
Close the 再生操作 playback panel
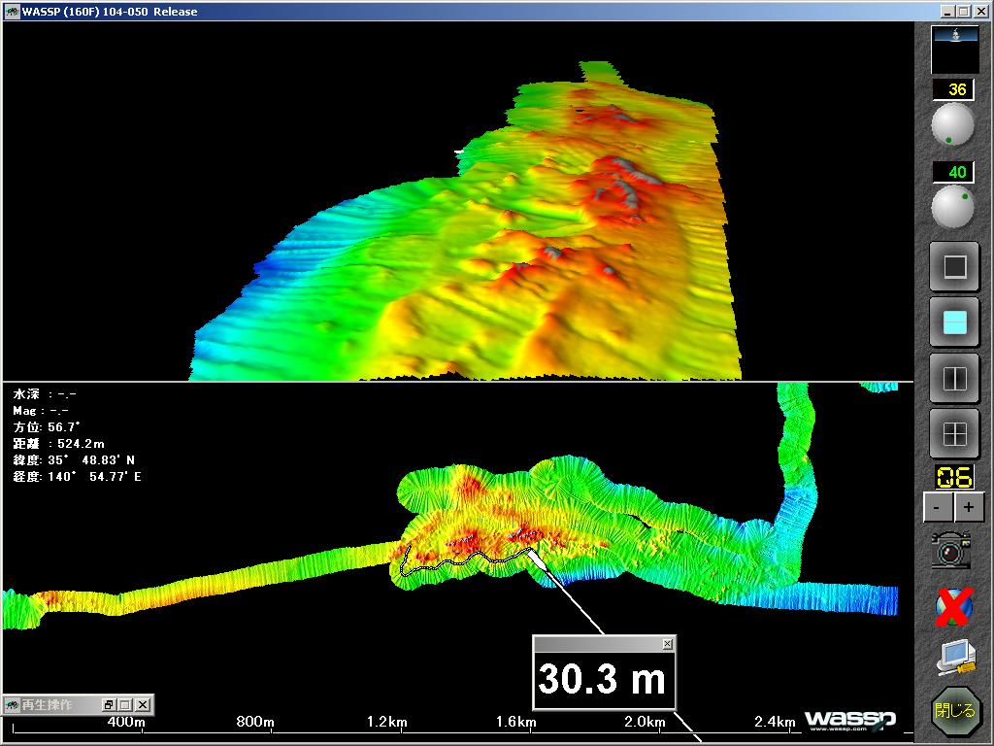point(144,705)
